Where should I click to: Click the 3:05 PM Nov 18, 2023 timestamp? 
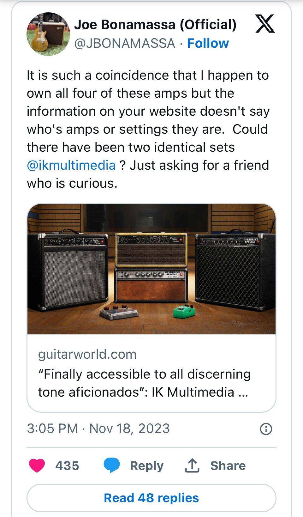(x=98, y=429)
